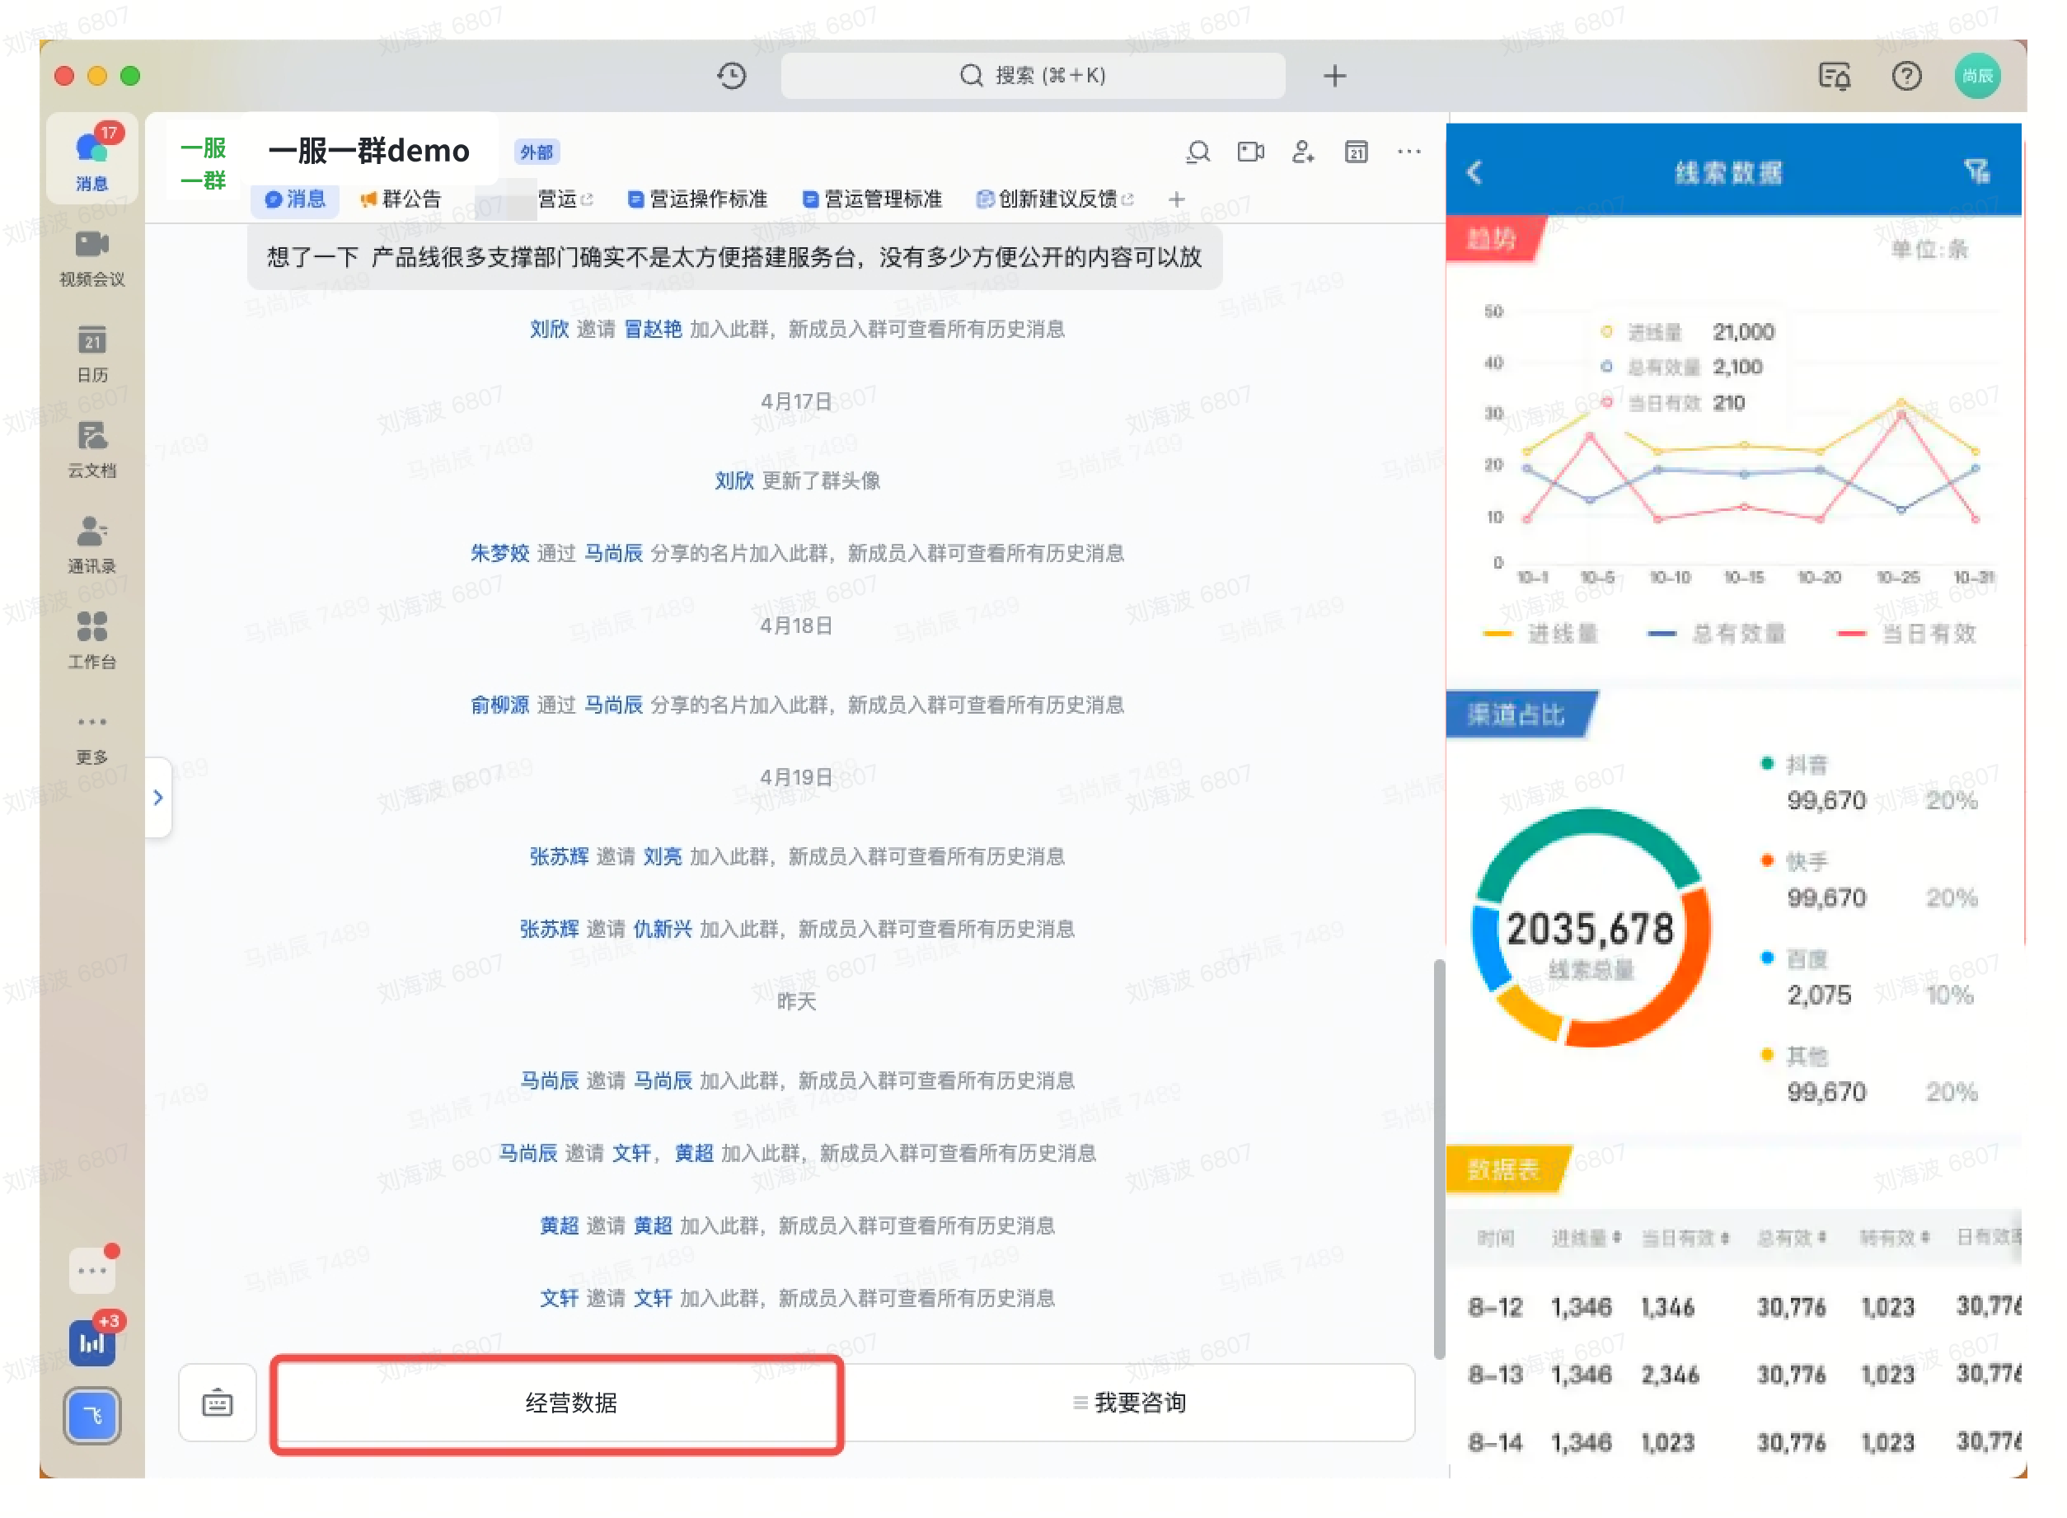Open 云文档 in the left sidebar
The image size is (2067, 1518).
(x=92, y=449)
